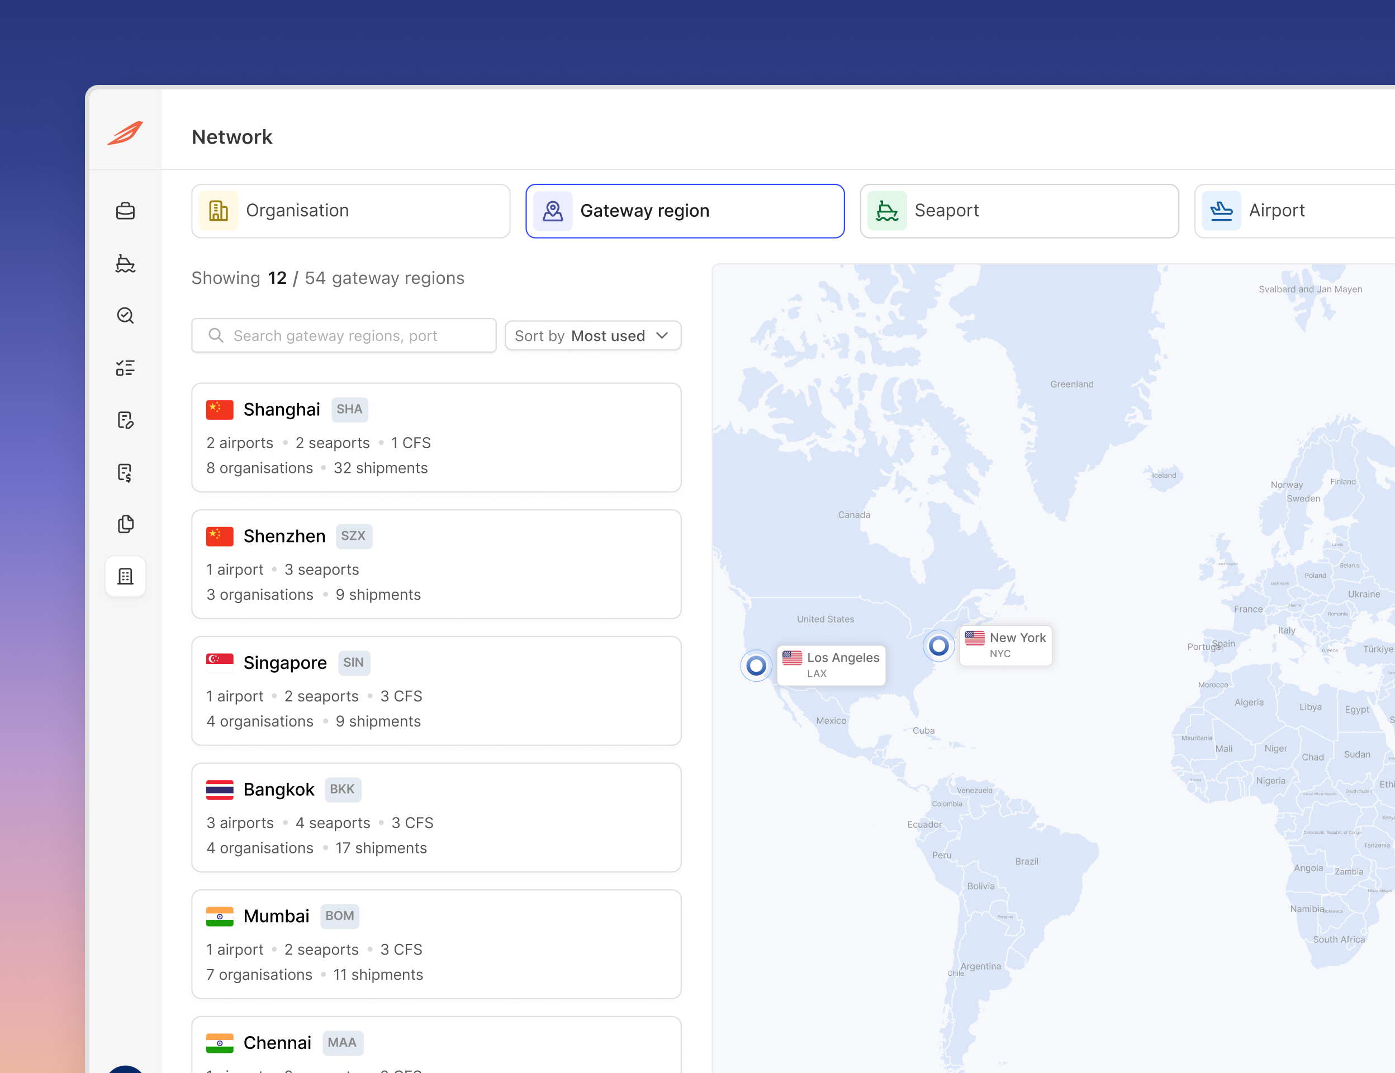Click the "8 organisations" text on Shanghai
The width and height of the screenshot is (1395, 1073).
click(259, 468)
